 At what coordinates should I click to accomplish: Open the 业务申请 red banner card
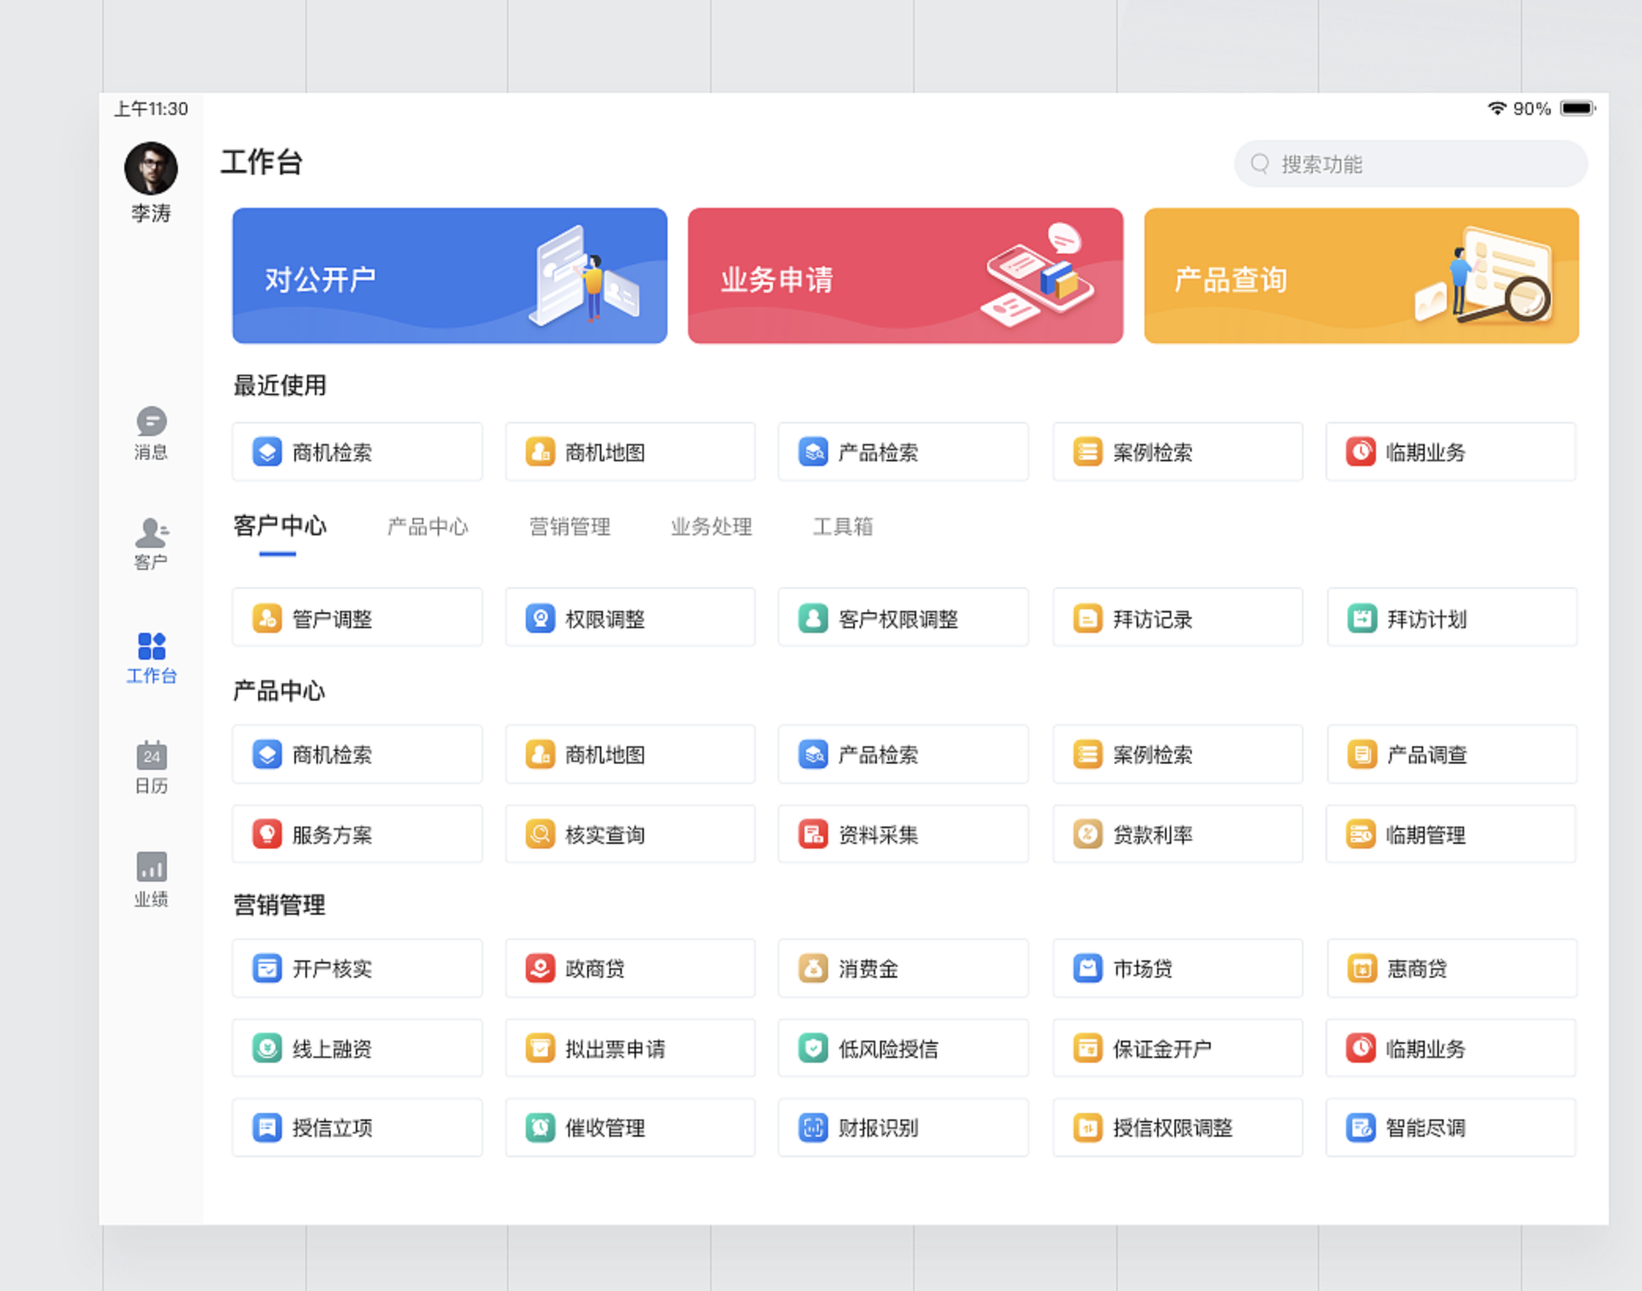coord(905,276)
